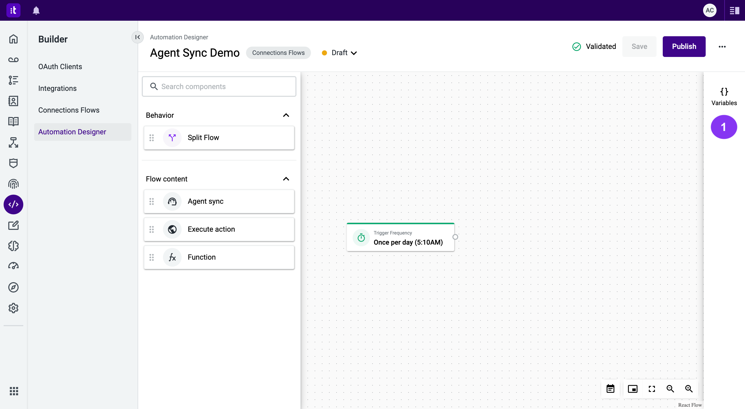The height and width of the screenshot is (409, 745).
Task: Open Connections Flows in Builder menu
Action: click(69, 110)
